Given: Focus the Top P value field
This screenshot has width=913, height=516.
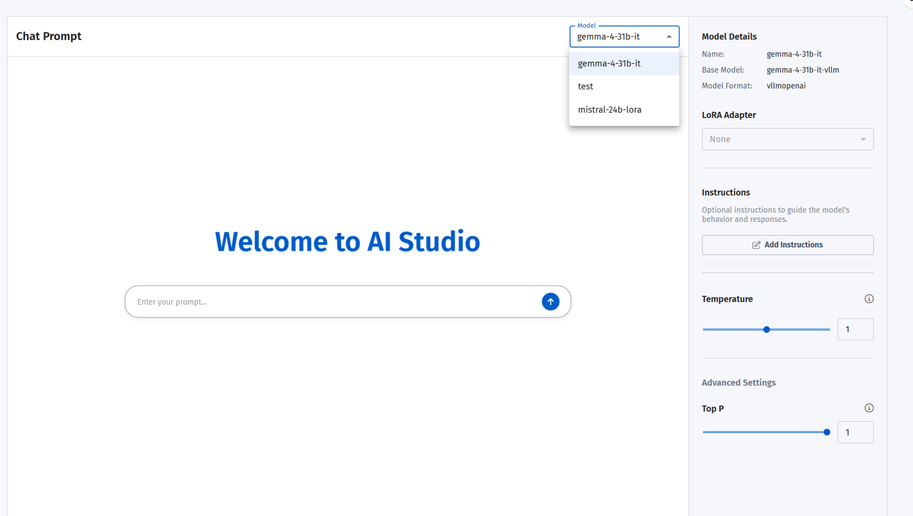Looking at the screenshot, I should 855,432.
